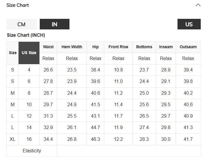Select the XL size row label
219x160 pixels.
pyautogui.click(x=13, y=139)
